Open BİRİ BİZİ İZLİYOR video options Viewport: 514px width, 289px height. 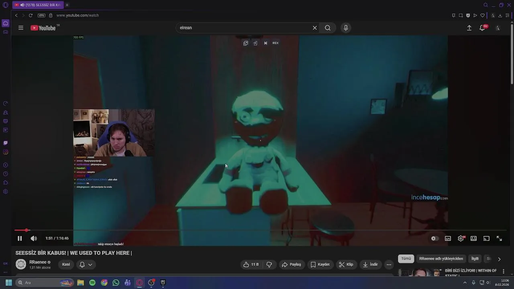503,272
